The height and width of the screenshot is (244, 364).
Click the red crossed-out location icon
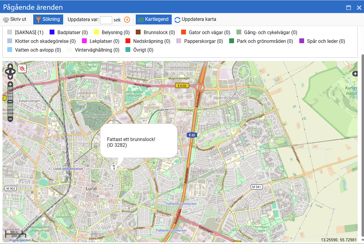click(x=22, y=69)
